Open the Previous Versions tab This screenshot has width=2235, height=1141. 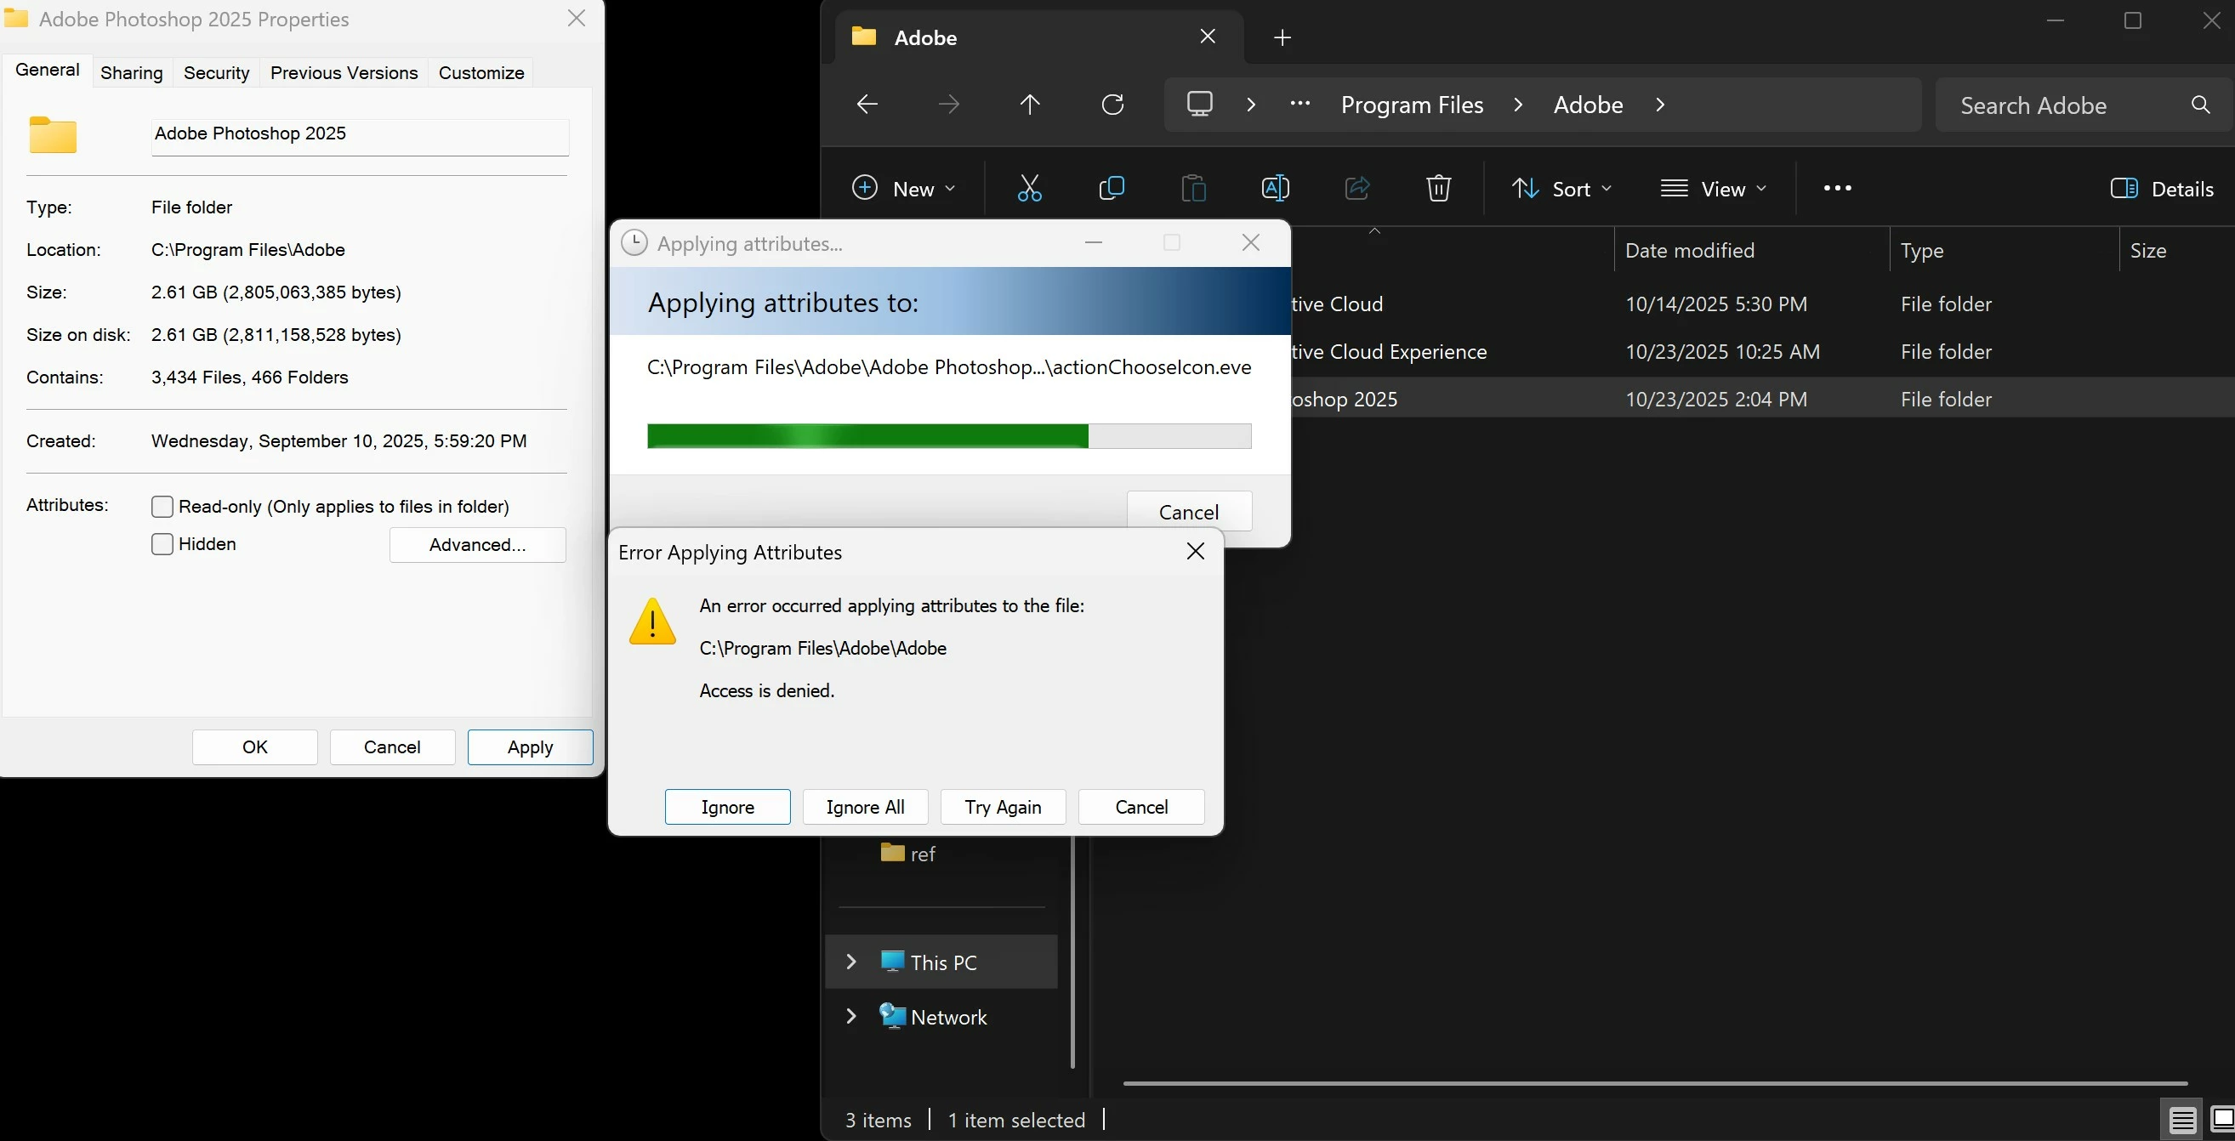click(x=344, y=73)
